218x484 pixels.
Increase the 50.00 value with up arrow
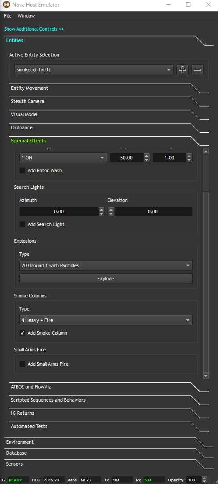pos(147,155)
